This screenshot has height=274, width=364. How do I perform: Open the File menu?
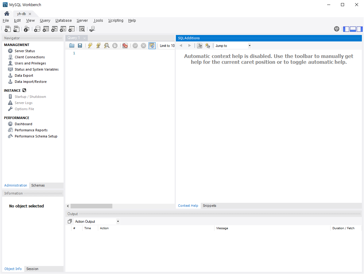(x=6, y=21)
